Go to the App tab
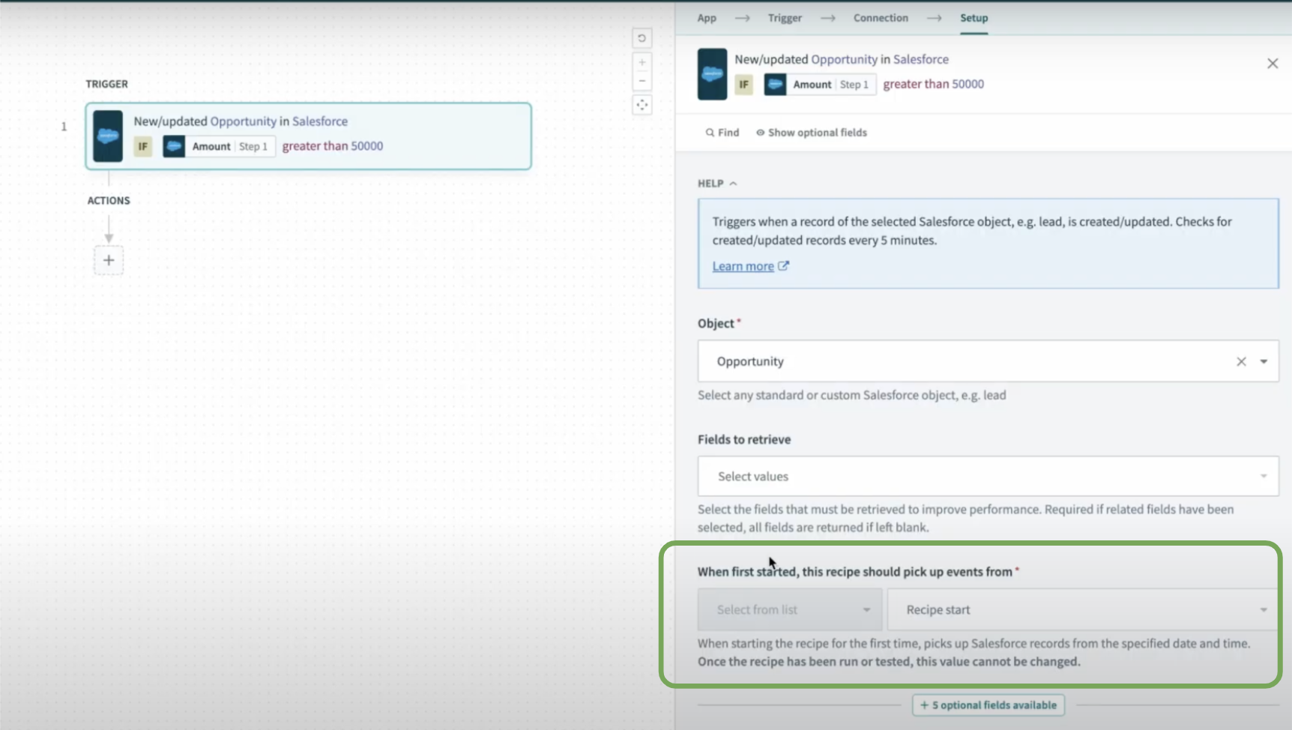 706,18
